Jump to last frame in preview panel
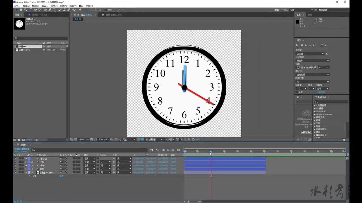This screenshot has width=362, height=203. 314,45
